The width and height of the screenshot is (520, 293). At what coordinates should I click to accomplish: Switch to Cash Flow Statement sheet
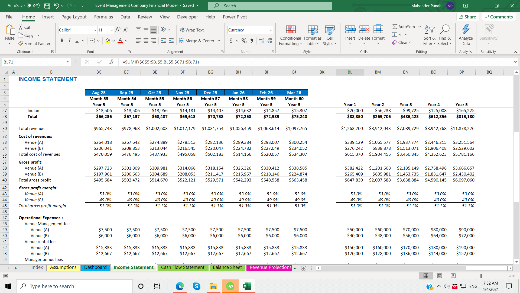click(183, 267)
